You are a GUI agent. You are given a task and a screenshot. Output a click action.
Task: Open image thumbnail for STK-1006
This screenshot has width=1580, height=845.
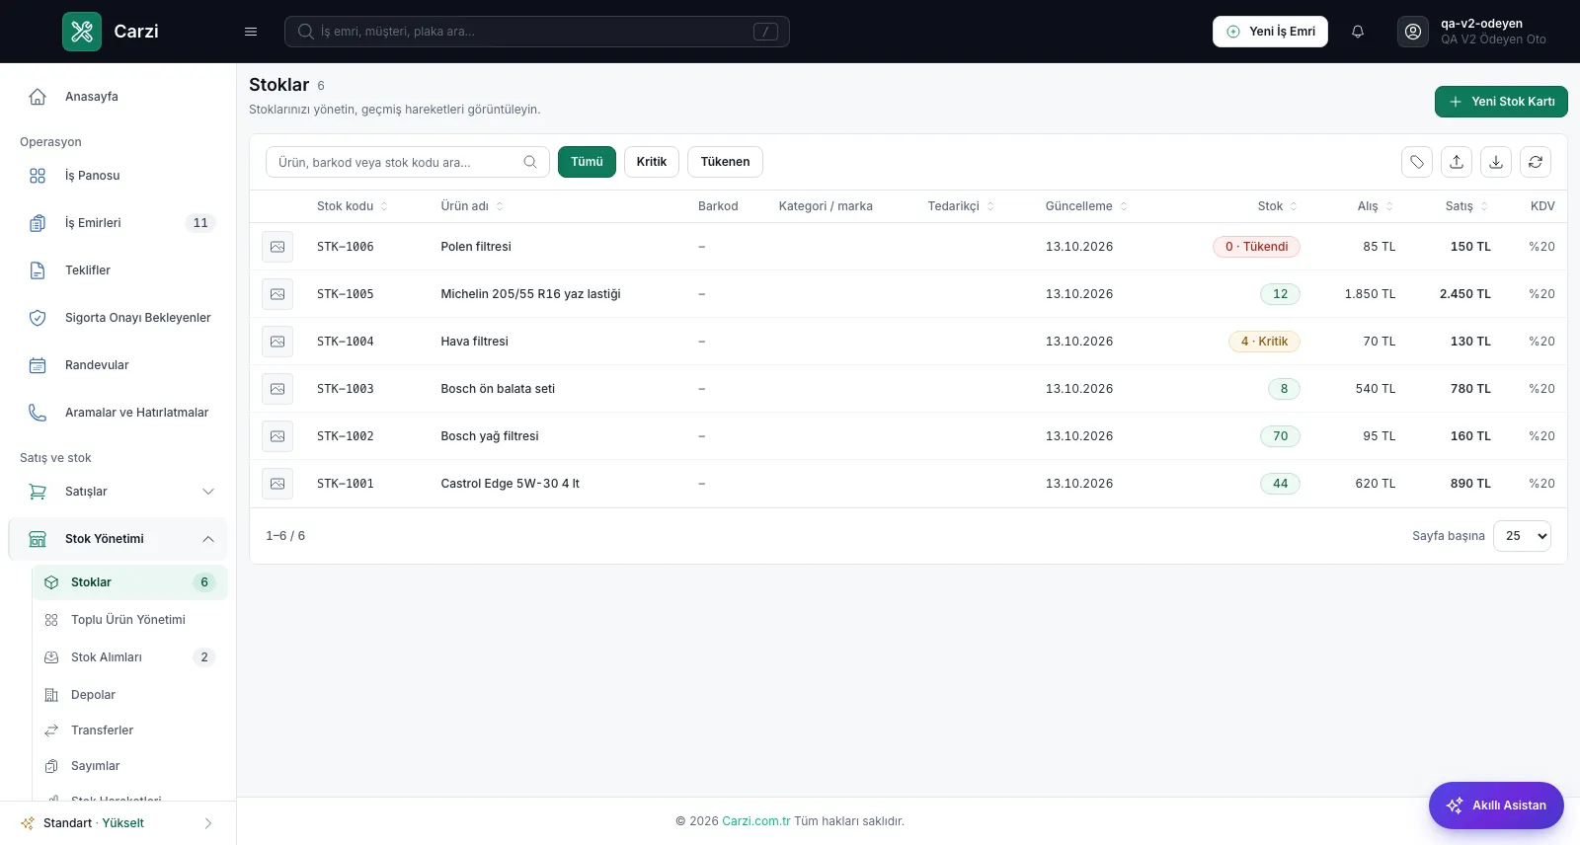277,247
